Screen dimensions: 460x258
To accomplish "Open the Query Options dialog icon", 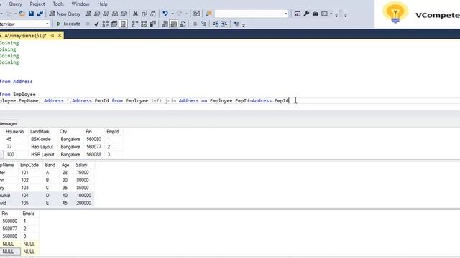I will click(x=114, y=24).
